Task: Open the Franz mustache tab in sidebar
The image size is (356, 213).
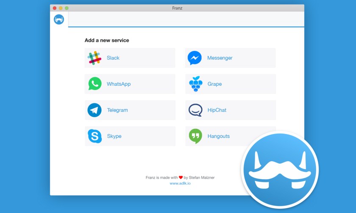Action: [x=59, y=20]
